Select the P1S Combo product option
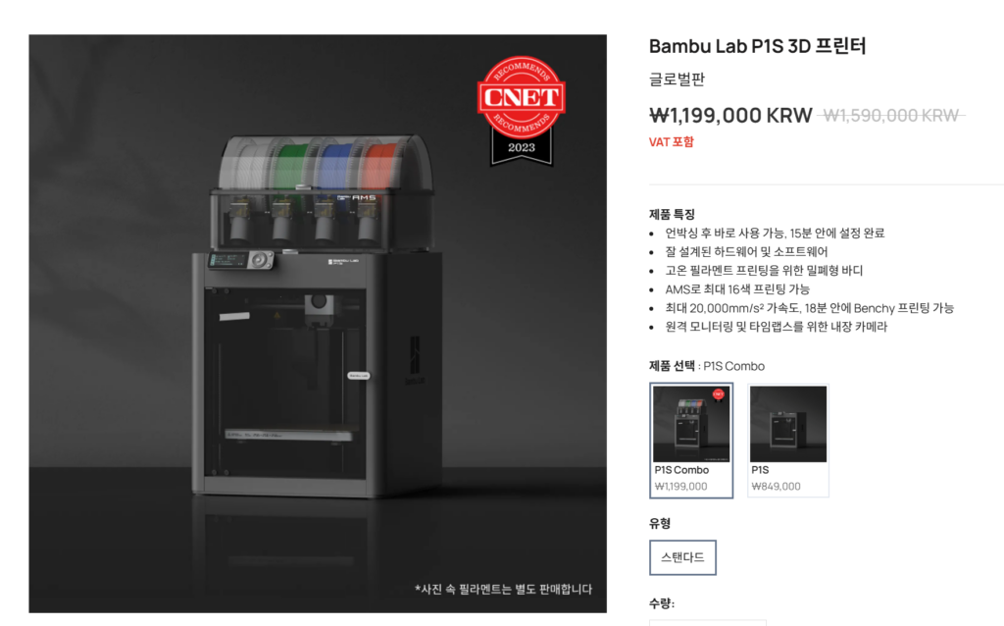Image resolution: width=1004 pixels, height=626 pixels. coord(691,441)
